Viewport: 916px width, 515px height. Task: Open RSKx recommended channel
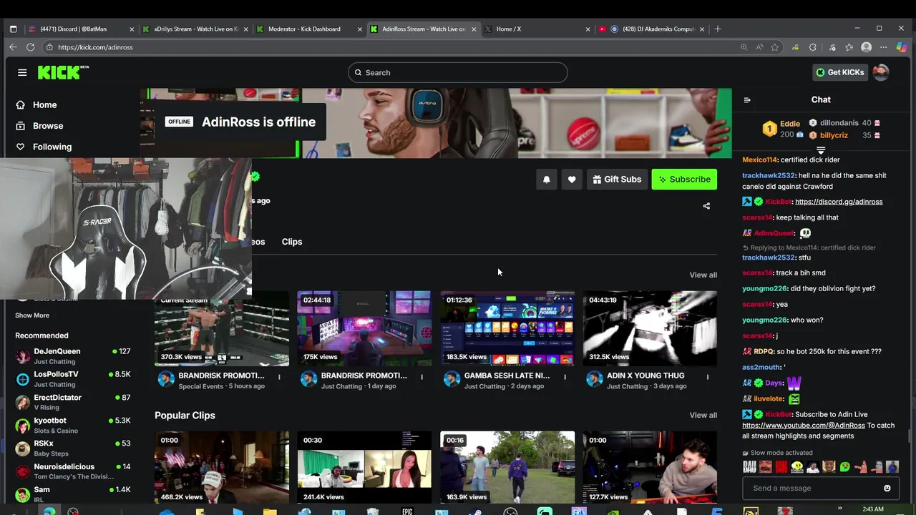[73, 448]
